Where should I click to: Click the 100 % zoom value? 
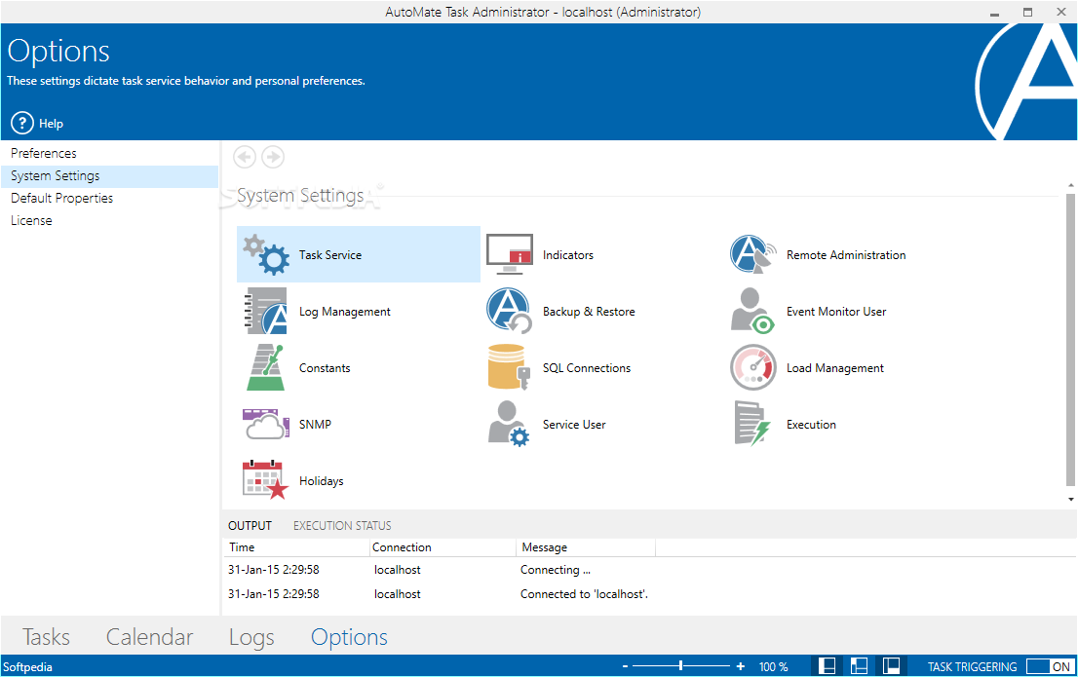pos(774,666)
